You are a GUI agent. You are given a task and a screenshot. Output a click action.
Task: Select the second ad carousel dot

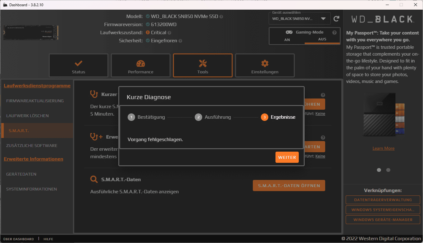[388, 170]
